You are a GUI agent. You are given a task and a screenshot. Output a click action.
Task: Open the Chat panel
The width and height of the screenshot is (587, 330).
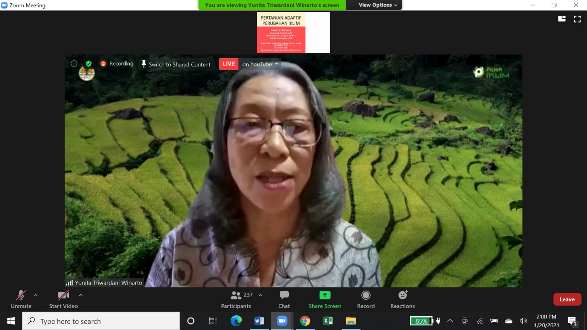(284, 300)
